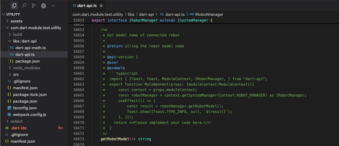339x146 pixels.
Task: Click getRobotModel method name in editor
Action: [x=115, y=139]
